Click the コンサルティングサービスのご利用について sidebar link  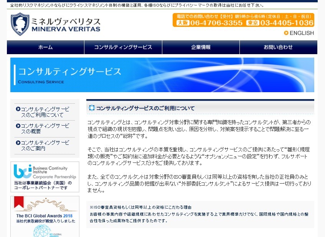[x=45, y=112]
